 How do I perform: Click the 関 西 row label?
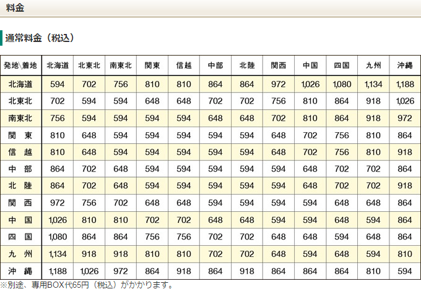(20, 203)
